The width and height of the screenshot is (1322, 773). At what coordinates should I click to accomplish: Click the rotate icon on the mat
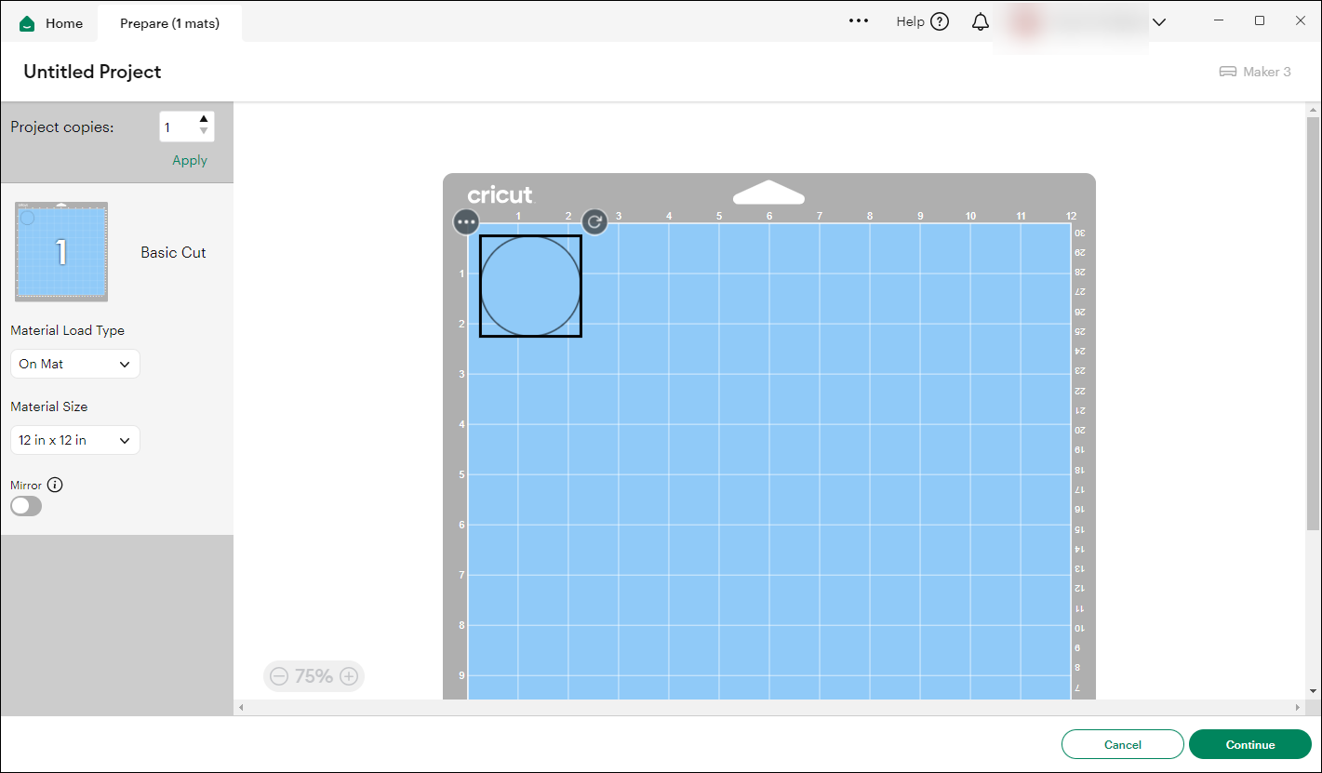pos(594,222)
